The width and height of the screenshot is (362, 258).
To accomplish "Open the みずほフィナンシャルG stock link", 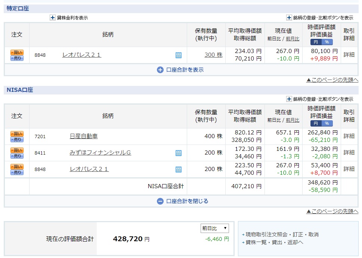I will (100, 153).
